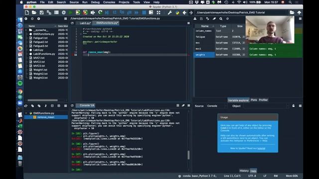Browse for a working directory
Image resolution: width=319 pixels, height=179 pixels.
(292, 12)
